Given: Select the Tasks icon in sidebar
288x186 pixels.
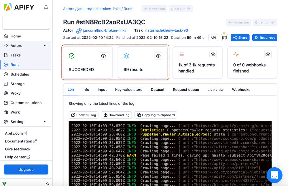Looking at the screenshot, I should [x=6, y=55].
